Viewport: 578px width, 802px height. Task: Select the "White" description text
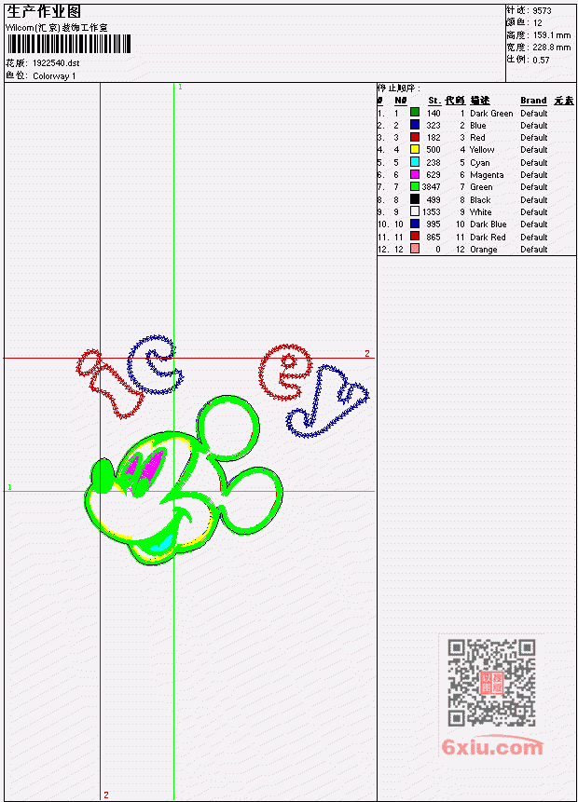click(481, 211)
